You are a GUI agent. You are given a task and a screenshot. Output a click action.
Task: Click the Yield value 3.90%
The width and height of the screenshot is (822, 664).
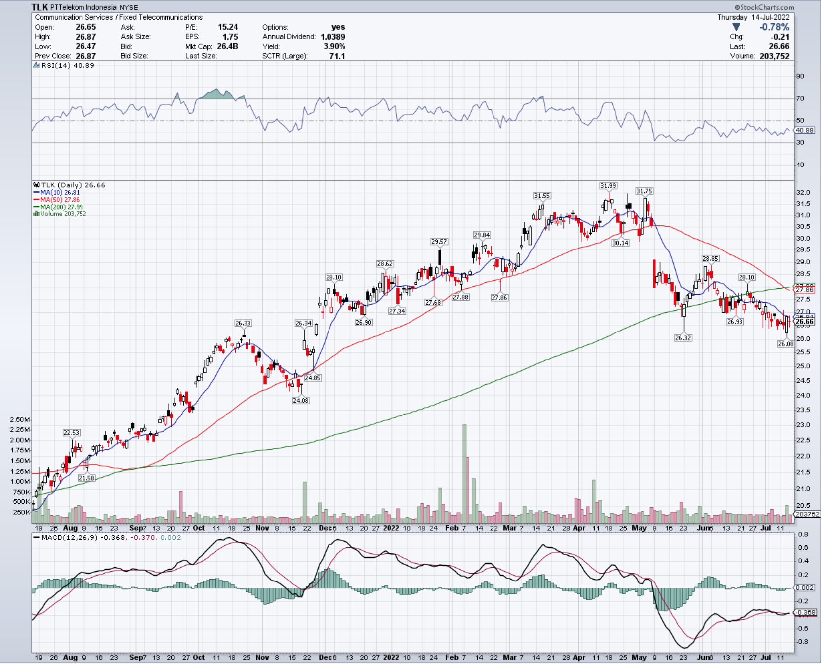[x=334, y=46]
